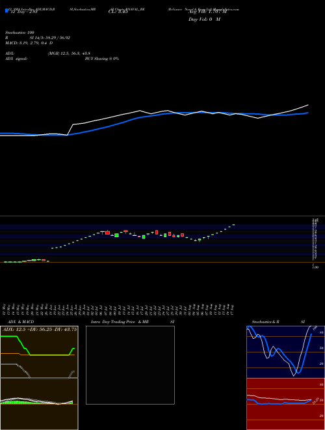Click the empty intraday trading price chart box
The height and width of the screenshot is (430, 325).
(x=130, y=365)
